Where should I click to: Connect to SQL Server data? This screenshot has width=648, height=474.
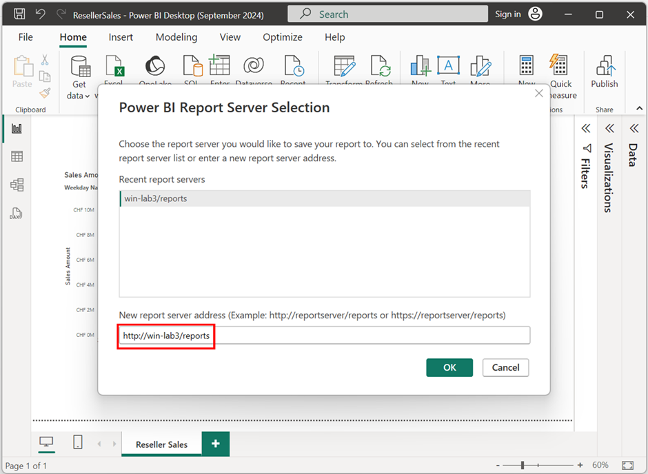(192, 66)
